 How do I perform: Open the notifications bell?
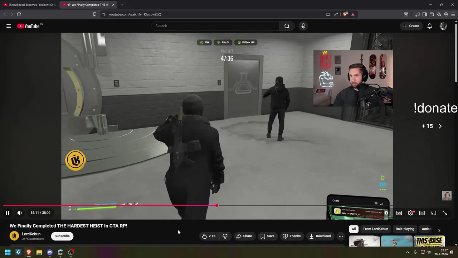click(430, 26)
